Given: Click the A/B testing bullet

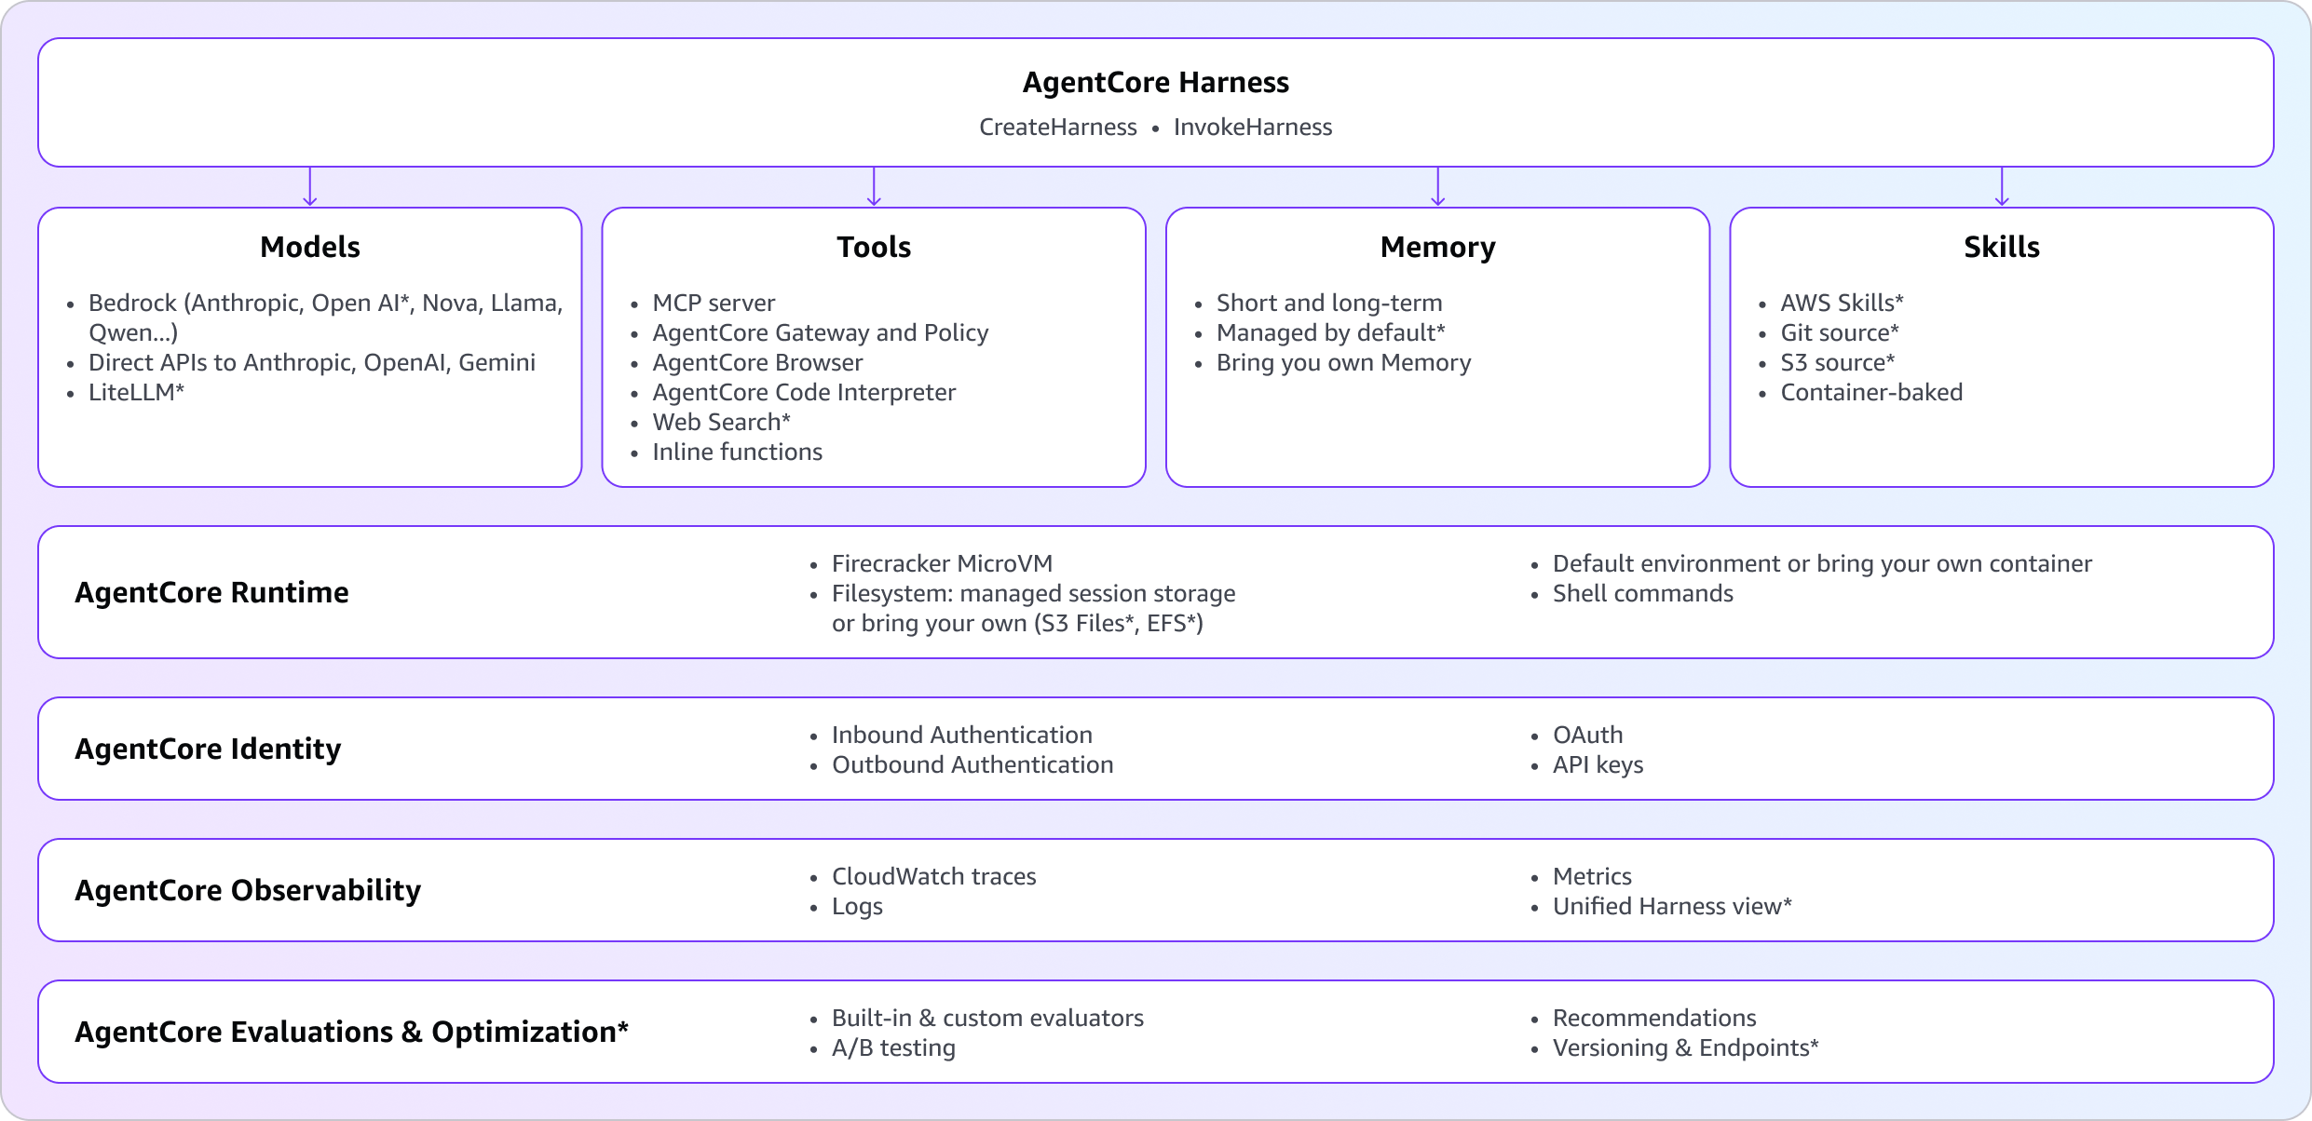Looking at the screenshot, I should 893,1047.
